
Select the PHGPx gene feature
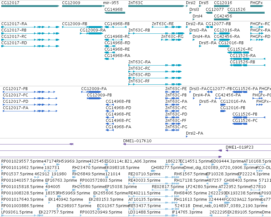(257, 6)
